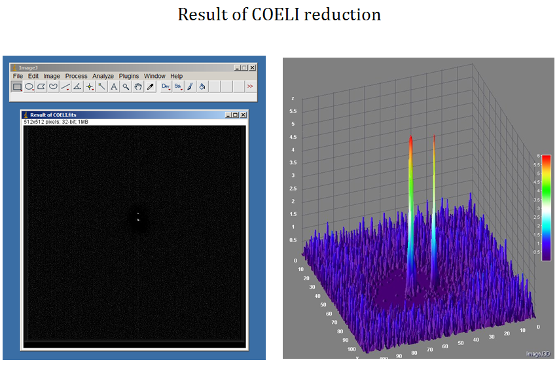Select the Oval selection tool

coord(29,86)
